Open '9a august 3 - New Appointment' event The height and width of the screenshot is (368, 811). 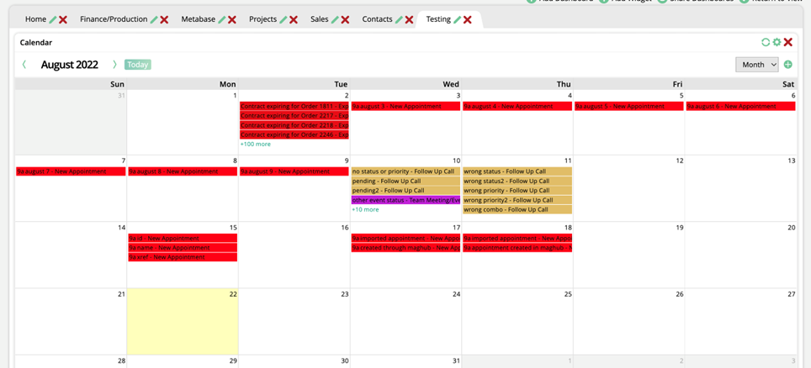click(x=405, y=107)
